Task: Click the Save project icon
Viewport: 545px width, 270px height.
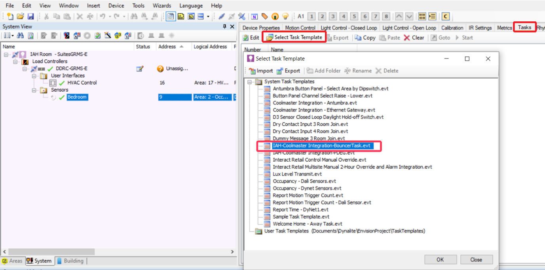Action: pos(30,17)
